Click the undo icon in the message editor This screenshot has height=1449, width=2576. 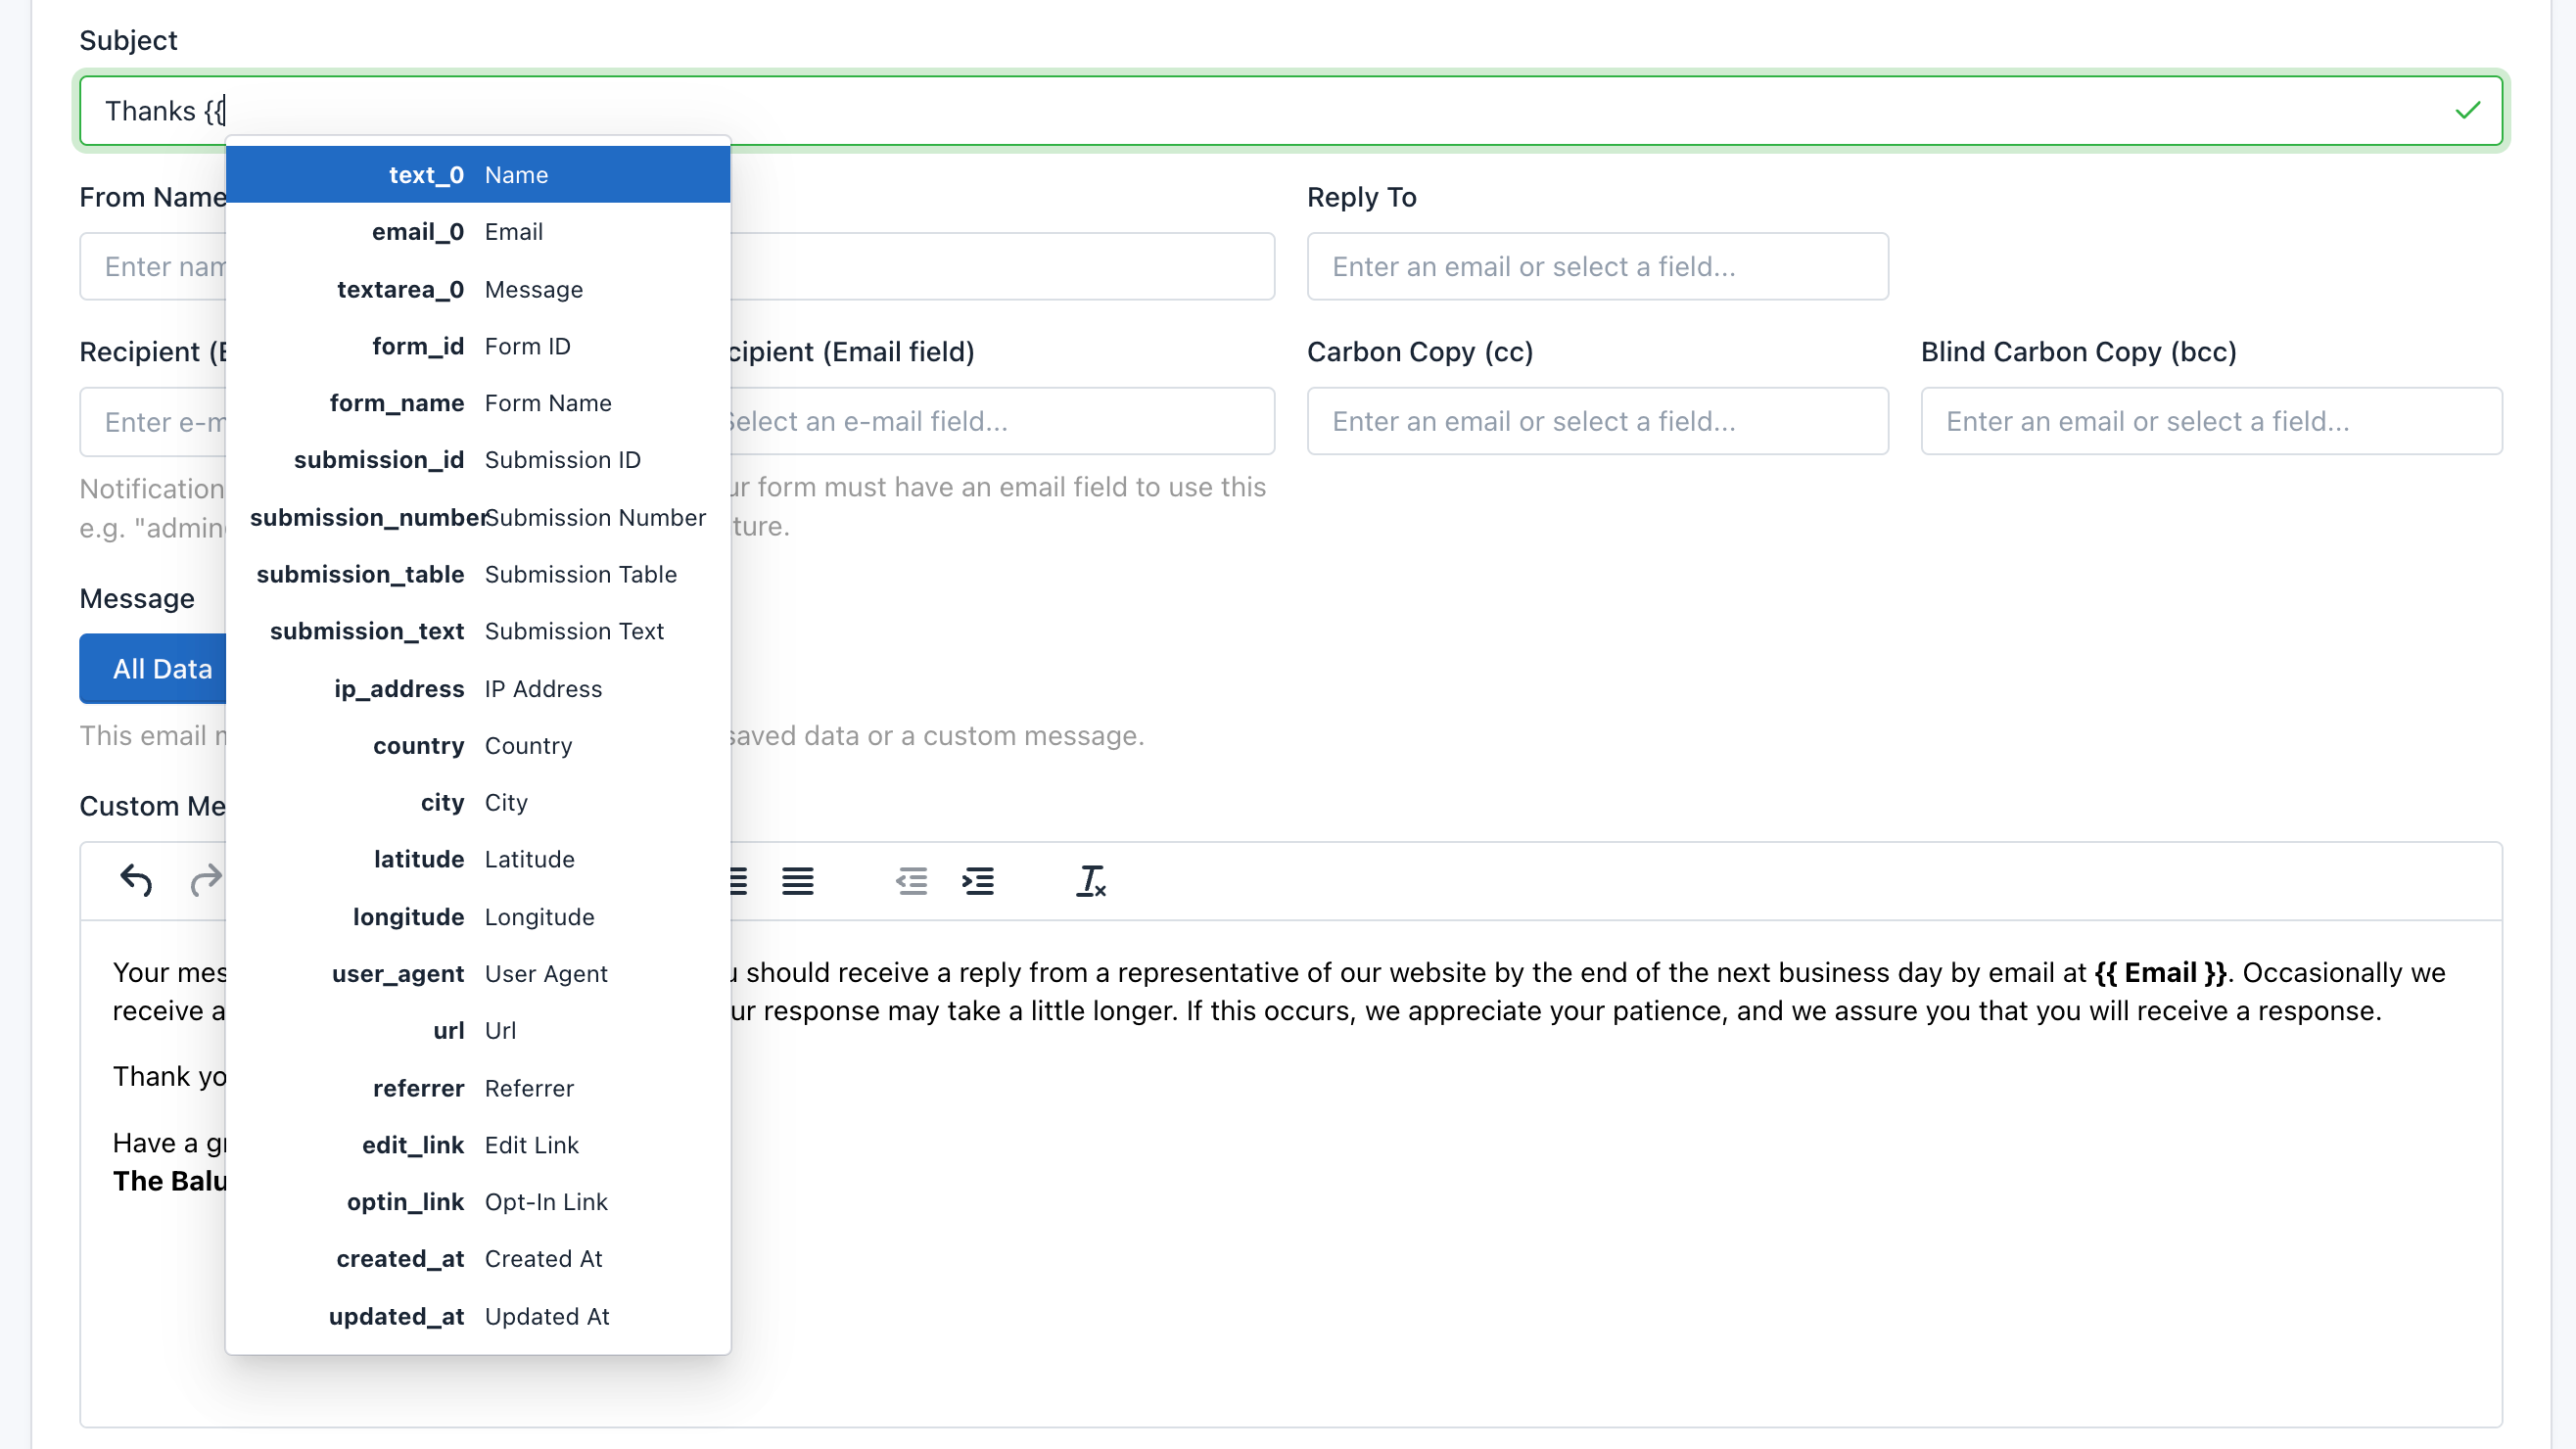click(x=136, y=881)
